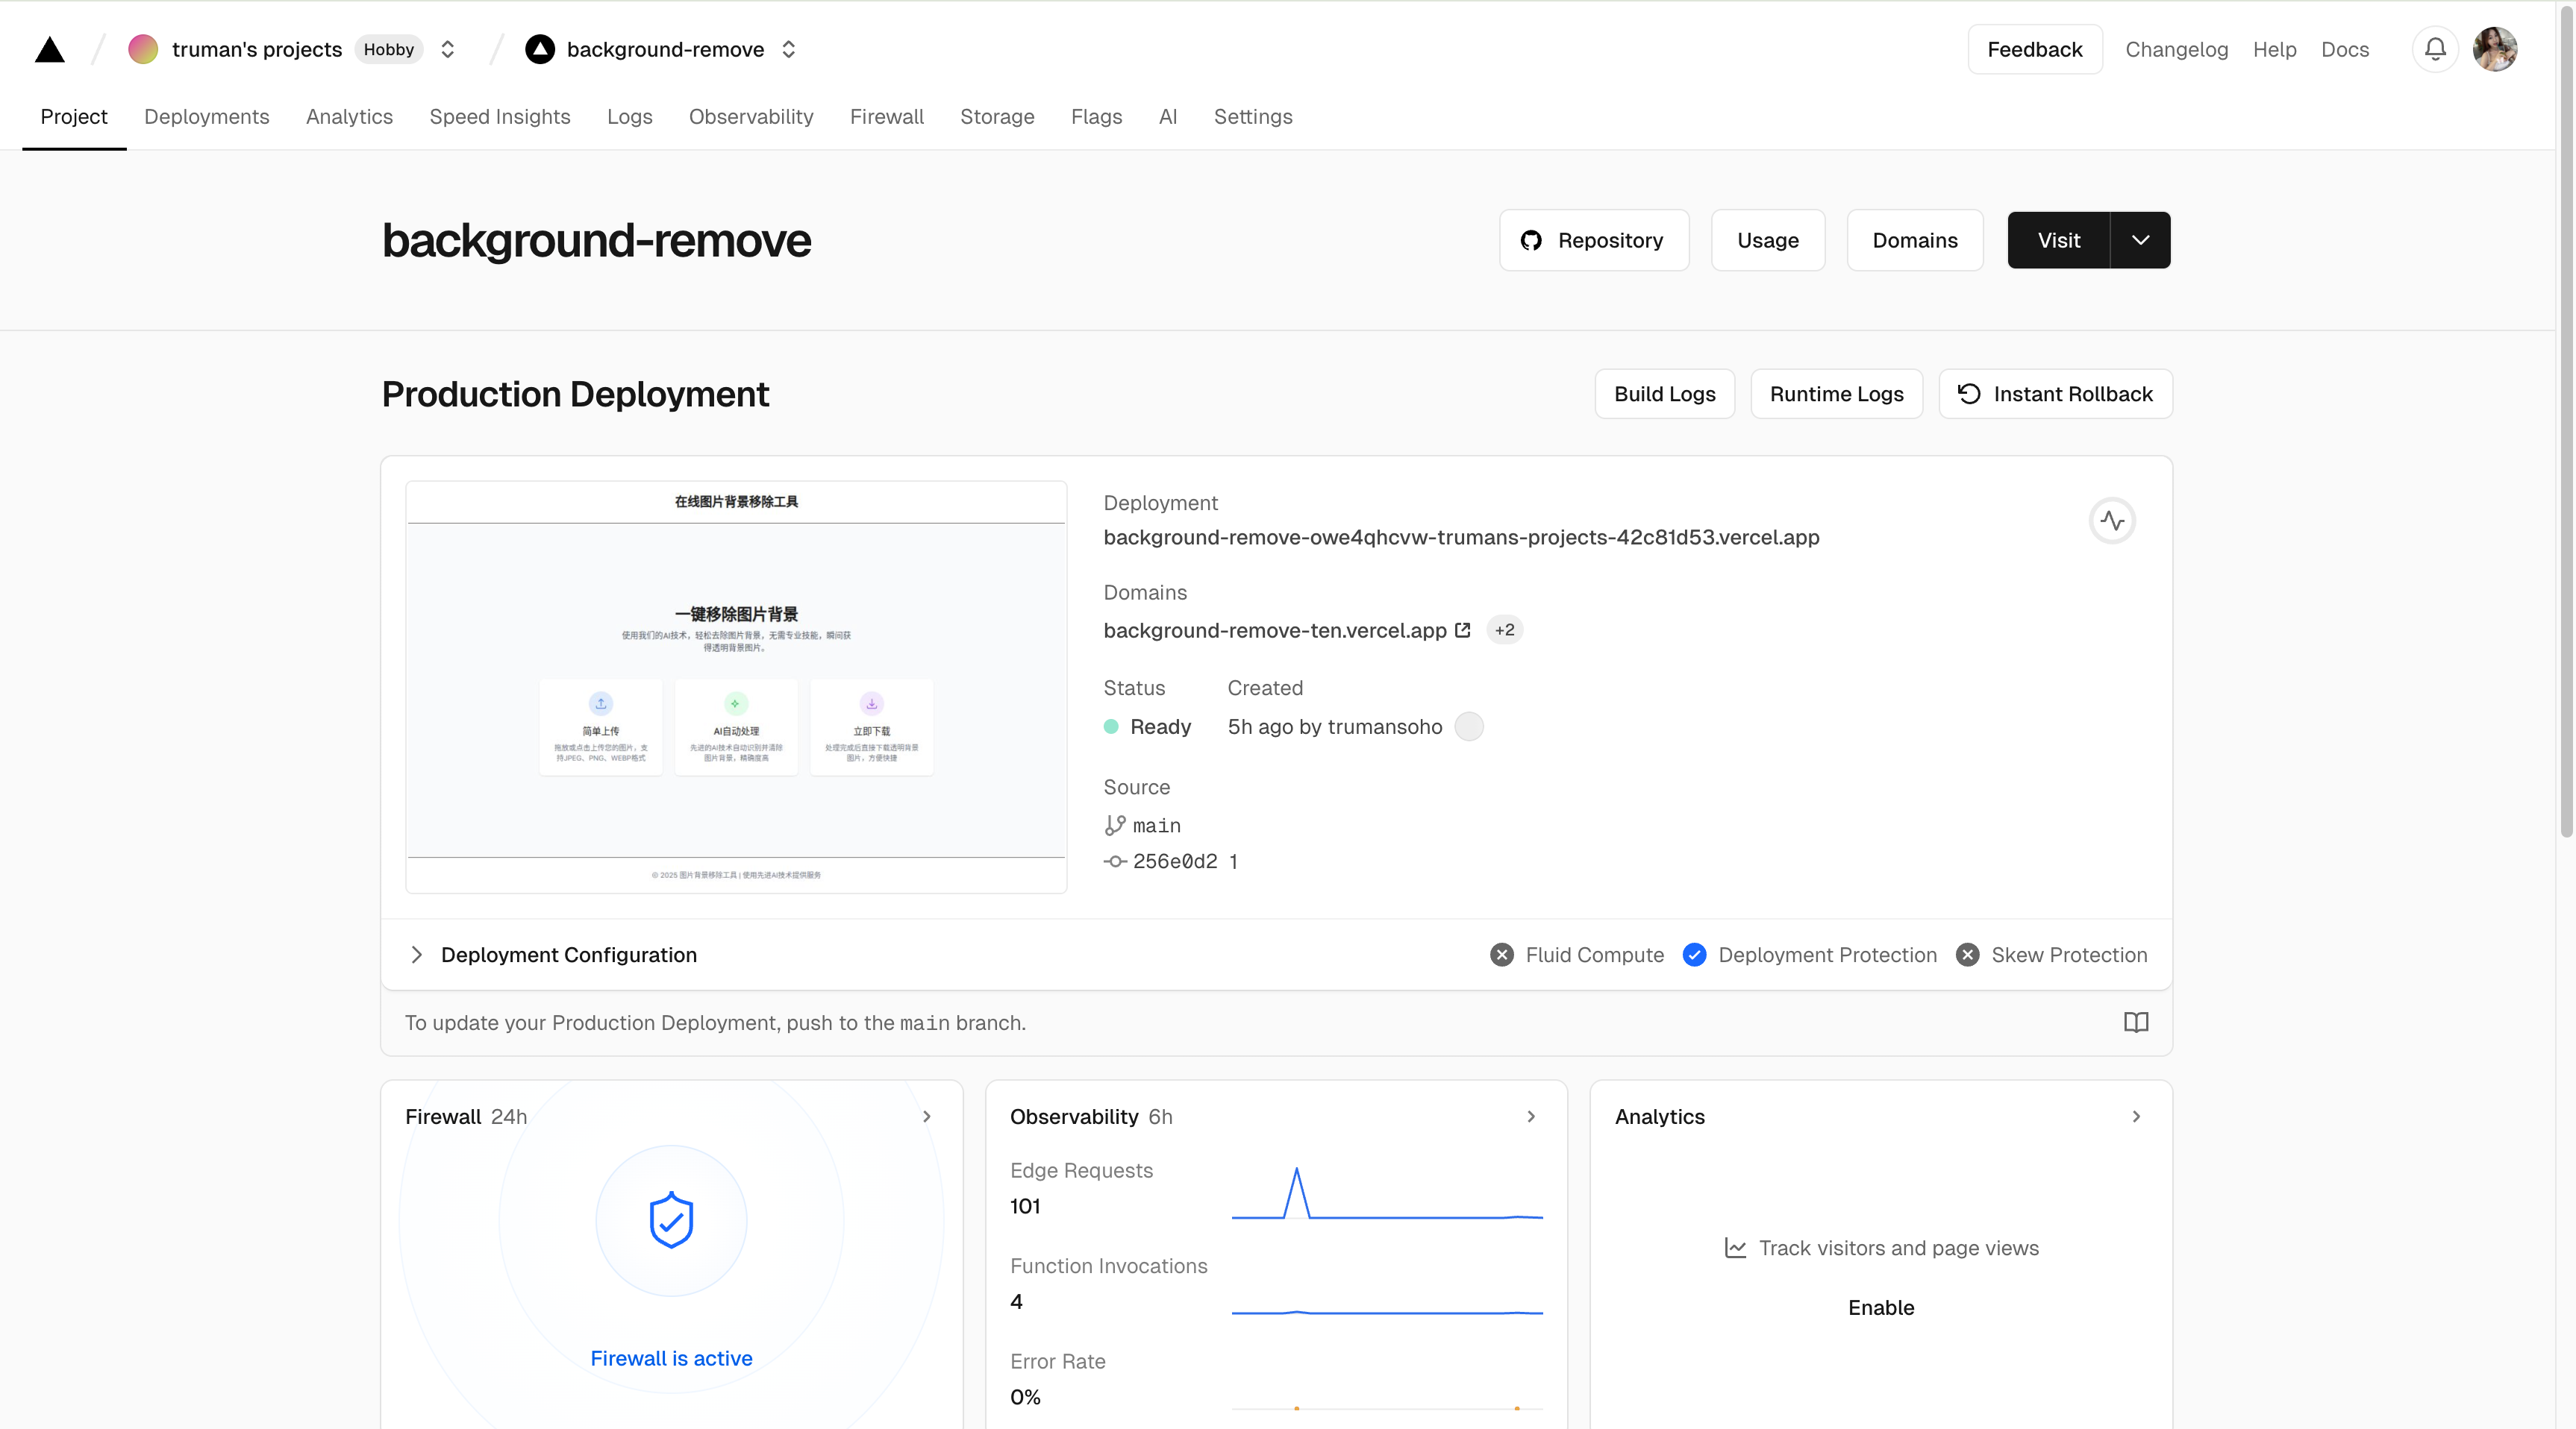The height and width of the screenshot is (1429, 2576).
Task: Click the background-remove project icon in the breadcrumb
Action: tap(540, 49)
